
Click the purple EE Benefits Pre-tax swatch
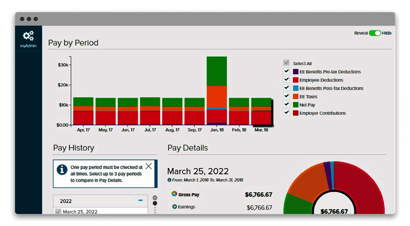(296, 72)
